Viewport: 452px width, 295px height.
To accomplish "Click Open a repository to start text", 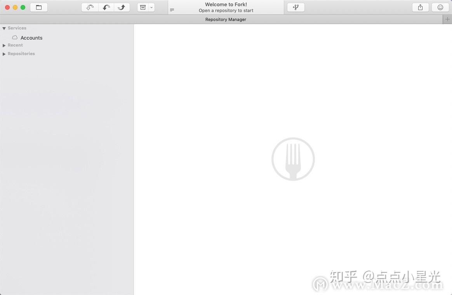I will click(x=226, y=10).
